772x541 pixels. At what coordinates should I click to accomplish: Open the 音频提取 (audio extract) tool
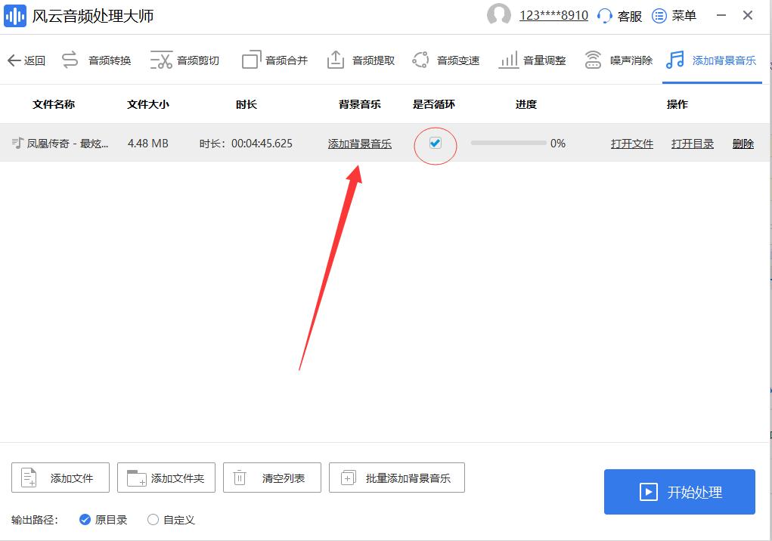[x=335, y=59]
